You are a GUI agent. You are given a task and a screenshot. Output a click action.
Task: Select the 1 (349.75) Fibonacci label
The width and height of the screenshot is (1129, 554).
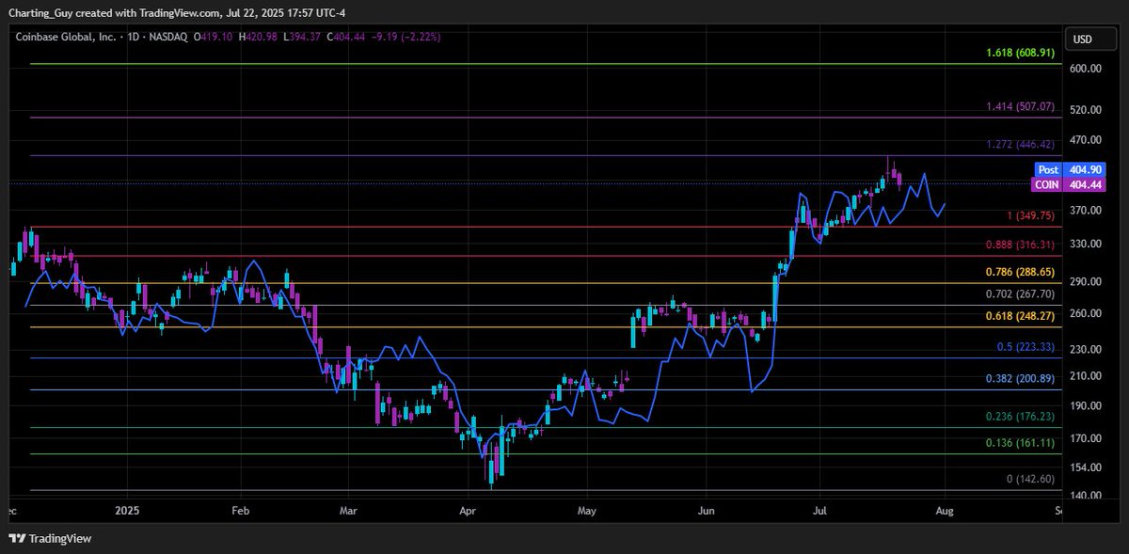[x=1031, y=216]
